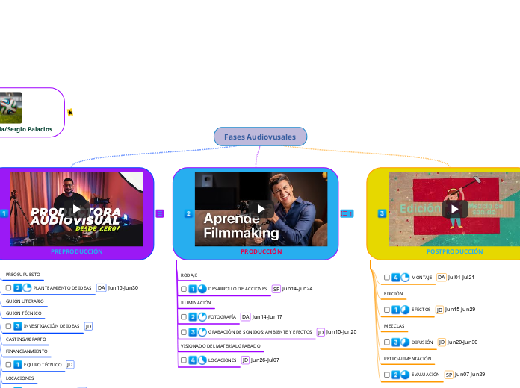Screen dimensions: 520x388
Task: Click SP assignee badge on Desarrollo de Acciones
Action: coord(276,289)
